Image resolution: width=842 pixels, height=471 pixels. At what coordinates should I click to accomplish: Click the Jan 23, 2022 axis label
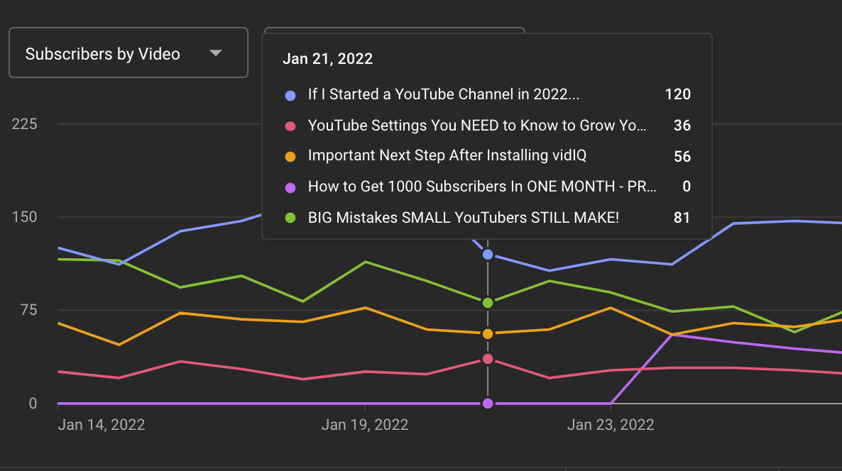click(x=611, y=425)
